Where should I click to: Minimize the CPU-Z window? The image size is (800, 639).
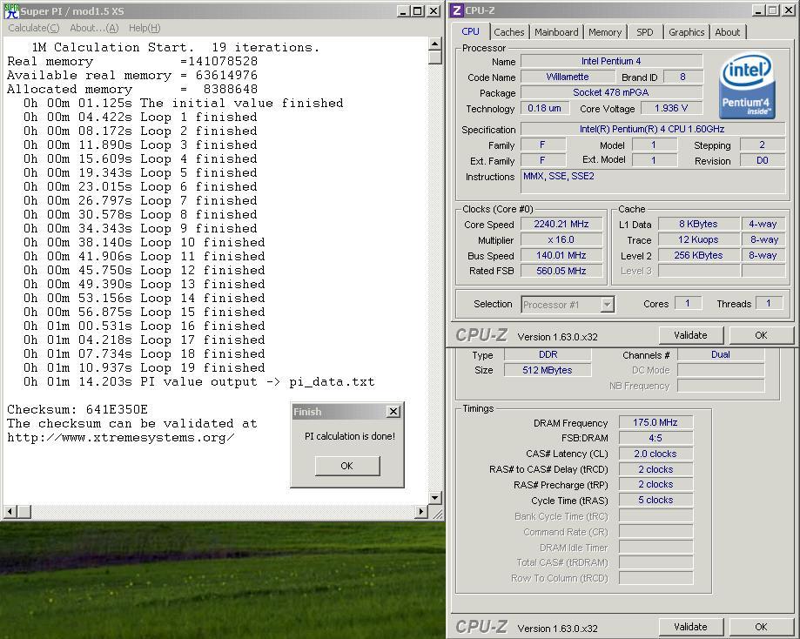[x=758, y=10]
